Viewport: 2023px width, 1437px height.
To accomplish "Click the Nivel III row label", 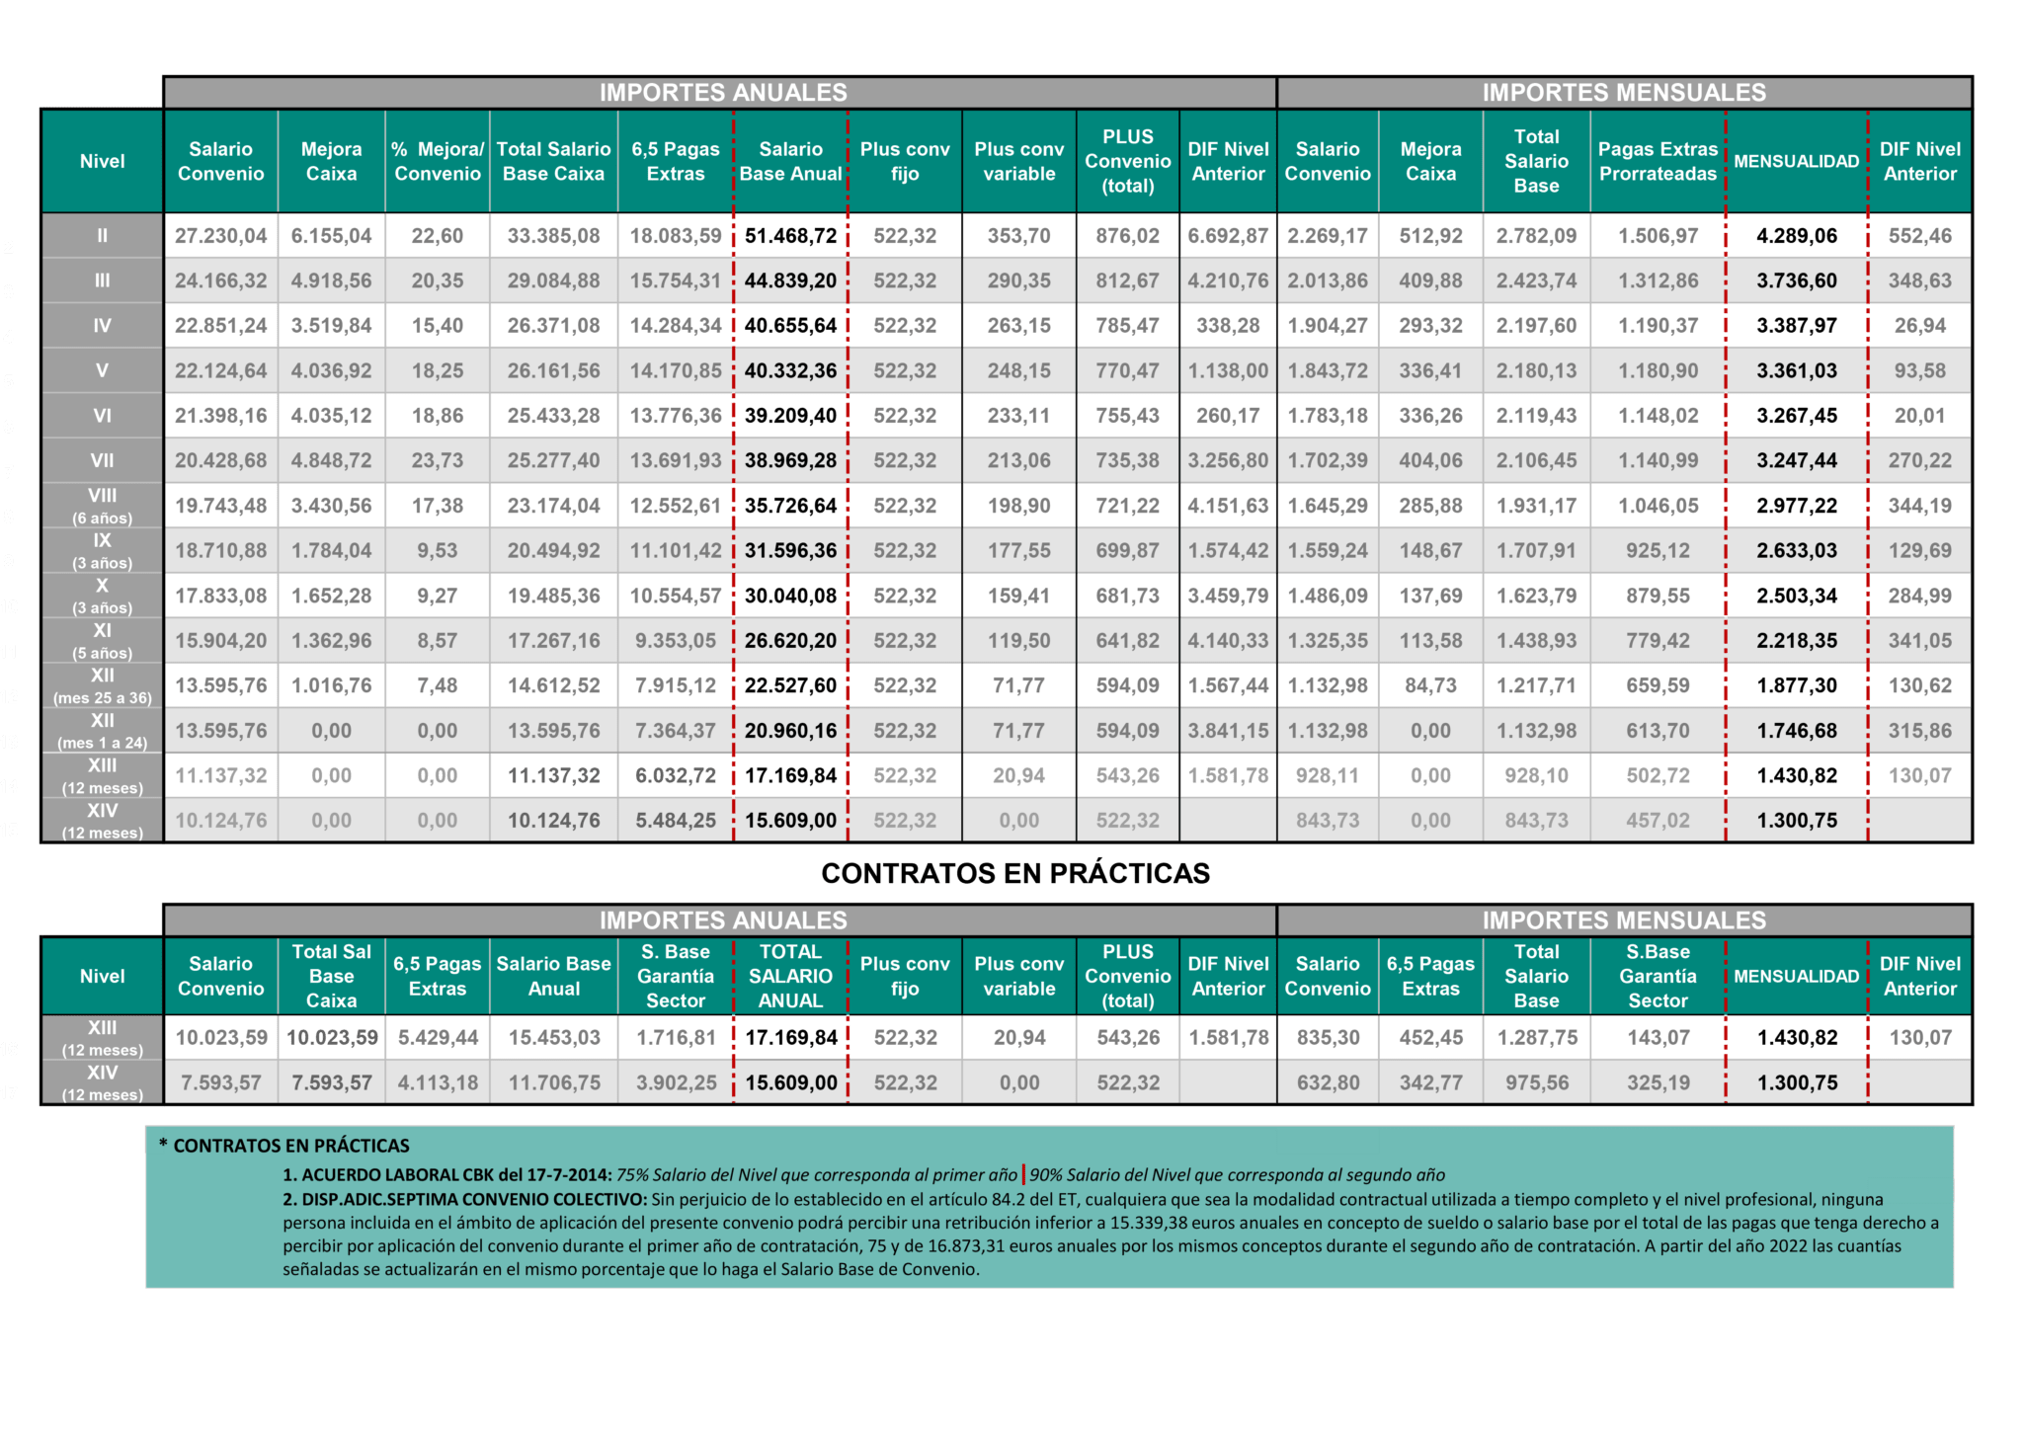I will click(x=102, y=280).
